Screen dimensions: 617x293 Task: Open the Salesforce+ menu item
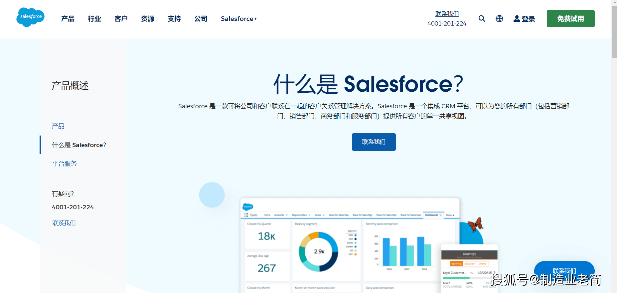239,19
